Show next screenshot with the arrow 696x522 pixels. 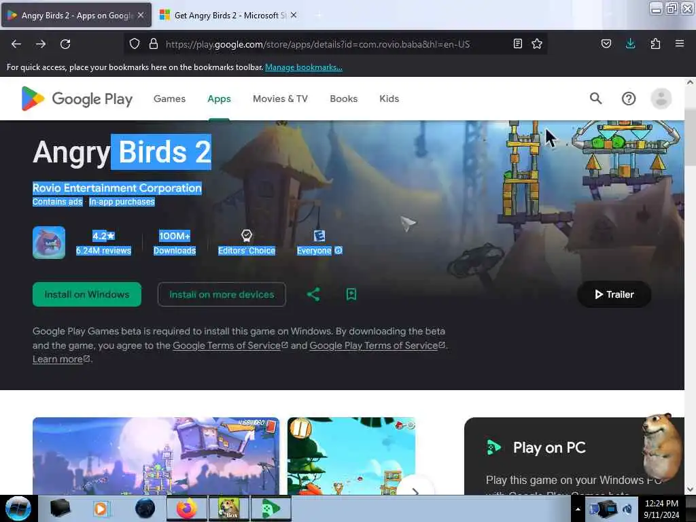coord(415,491)
